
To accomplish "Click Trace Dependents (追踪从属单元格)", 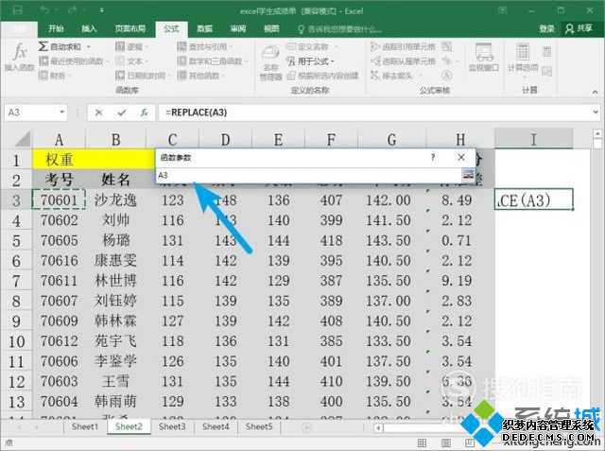I will point(403,61).
